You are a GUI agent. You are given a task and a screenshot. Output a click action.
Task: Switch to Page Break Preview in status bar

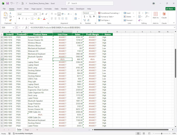(149, 133)
